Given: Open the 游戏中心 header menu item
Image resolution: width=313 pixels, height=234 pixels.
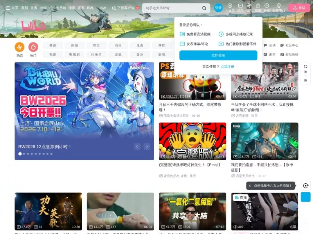Looking at the screenshot, I should 46,8.
